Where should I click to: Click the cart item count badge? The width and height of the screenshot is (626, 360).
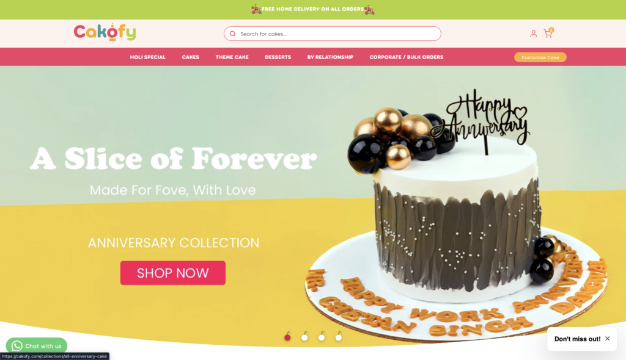(551, 30)
